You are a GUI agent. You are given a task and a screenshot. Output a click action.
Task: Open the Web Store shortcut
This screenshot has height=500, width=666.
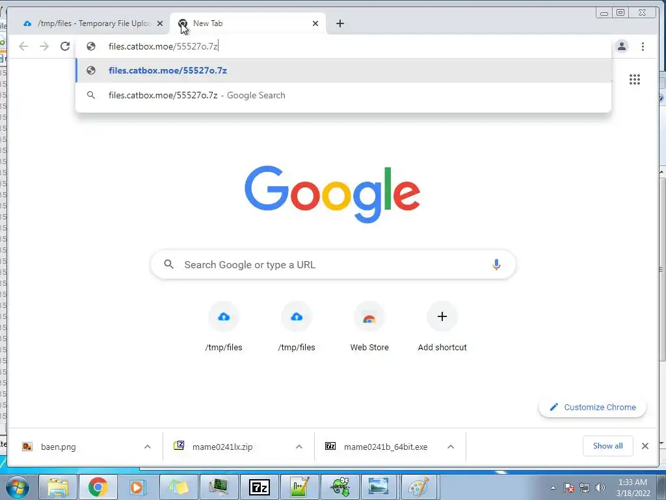(x=369, y=326)
